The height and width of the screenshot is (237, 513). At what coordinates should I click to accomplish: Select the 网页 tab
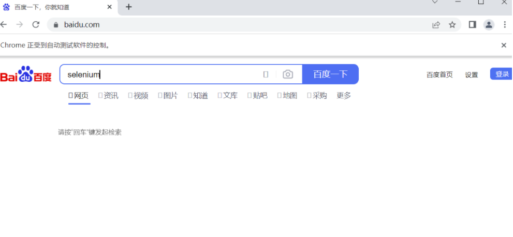[79, 95]
